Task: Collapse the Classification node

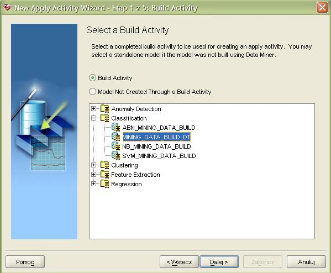Action: point(94,118)
